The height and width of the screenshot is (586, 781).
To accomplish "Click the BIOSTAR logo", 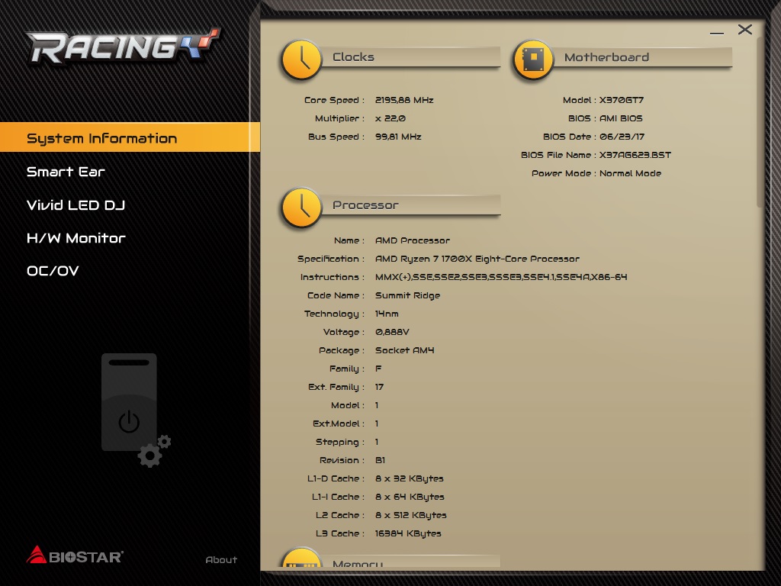I will click(x=75, y=555).
